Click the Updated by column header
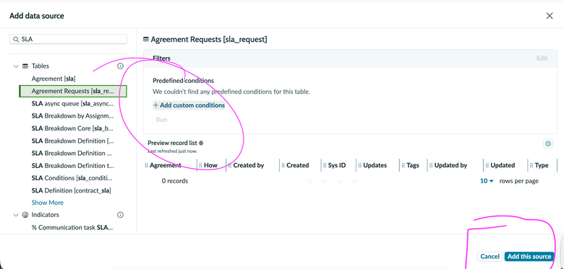 450,165
